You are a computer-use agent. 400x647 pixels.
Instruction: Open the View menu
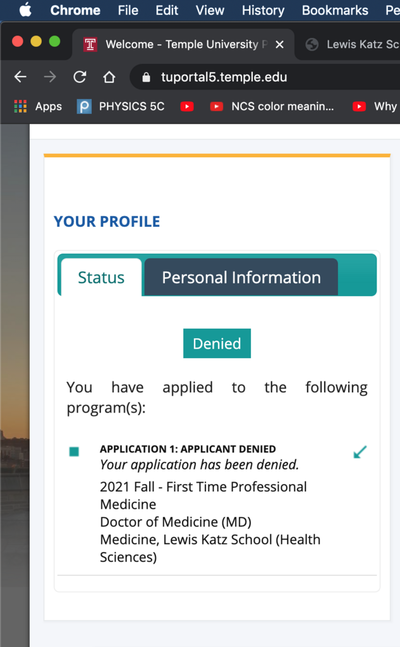210,10
